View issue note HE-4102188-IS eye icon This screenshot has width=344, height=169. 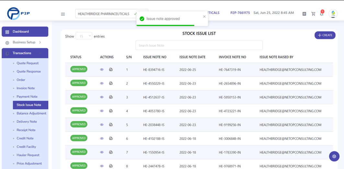[x=102, y=139]
